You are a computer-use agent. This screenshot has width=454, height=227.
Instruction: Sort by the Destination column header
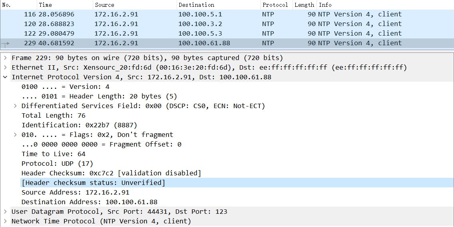[219, 5]
